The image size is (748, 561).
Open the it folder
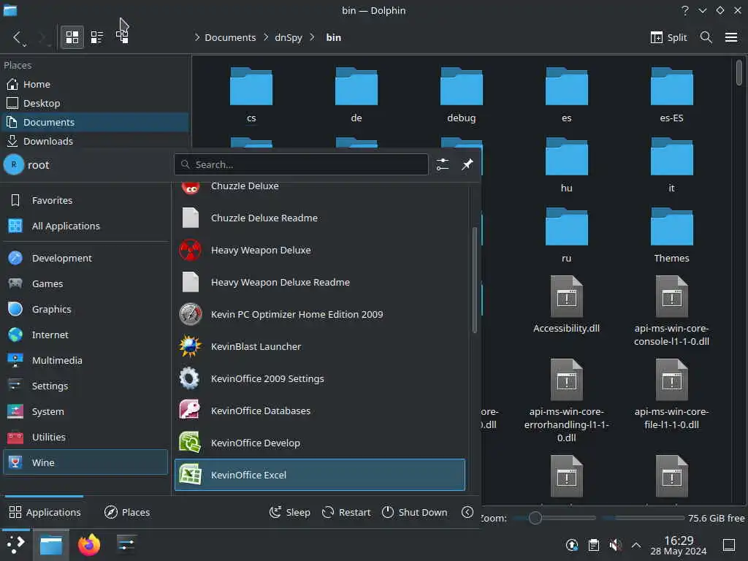672,164
